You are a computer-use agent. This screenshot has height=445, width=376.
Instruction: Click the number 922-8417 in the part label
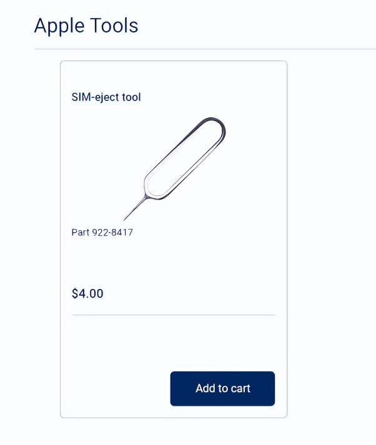[x=112, y=233]
